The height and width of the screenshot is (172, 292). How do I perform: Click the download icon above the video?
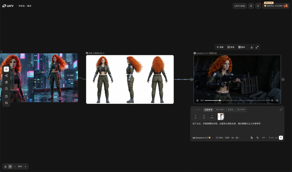click(x=252, y=47)
